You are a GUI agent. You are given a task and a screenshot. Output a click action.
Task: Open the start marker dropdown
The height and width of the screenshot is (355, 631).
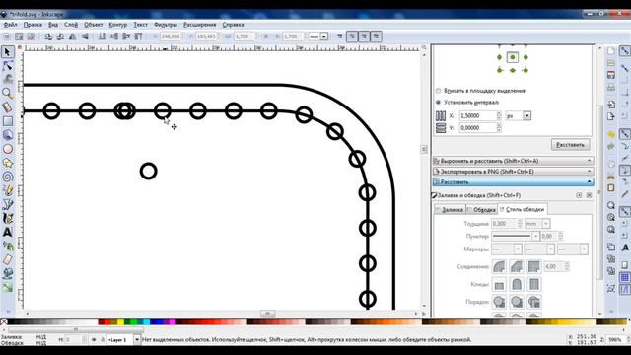518,249
